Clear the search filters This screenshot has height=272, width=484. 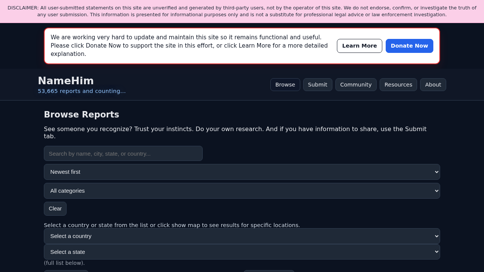(55, 209)
